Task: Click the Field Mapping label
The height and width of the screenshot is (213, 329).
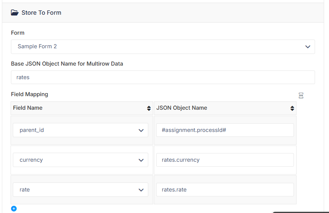Action: pos(29,94)
